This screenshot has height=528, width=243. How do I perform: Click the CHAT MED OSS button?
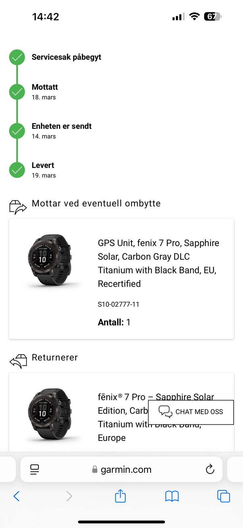click(x=191, y=412)
